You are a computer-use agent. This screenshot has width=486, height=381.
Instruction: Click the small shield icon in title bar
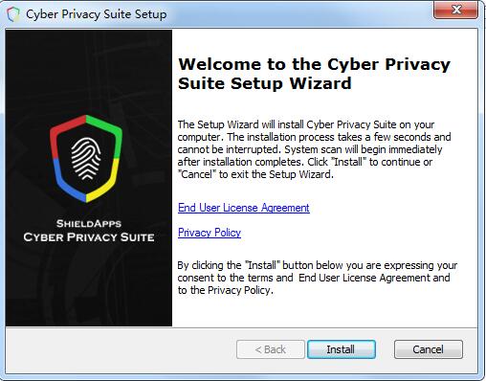(x=13, y=14)
